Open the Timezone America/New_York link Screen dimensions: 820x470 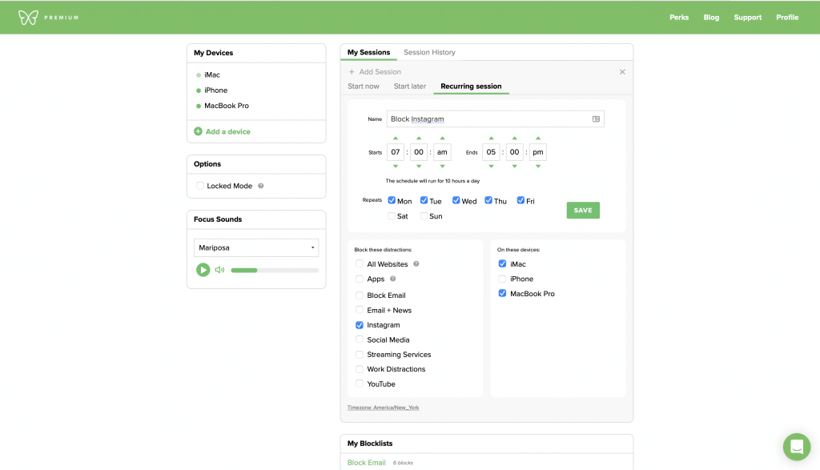[x=383, y=408]
